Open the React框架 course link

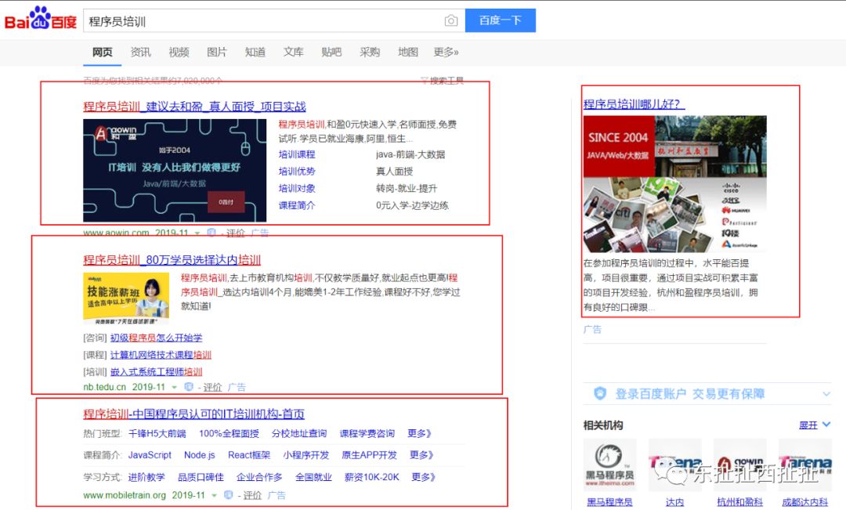(249, 455)
